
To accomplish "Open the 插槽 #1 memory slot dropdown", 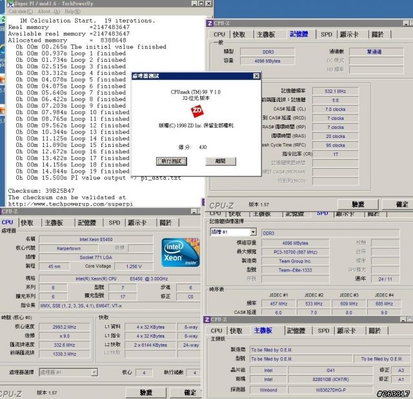I will coord(234,231).
